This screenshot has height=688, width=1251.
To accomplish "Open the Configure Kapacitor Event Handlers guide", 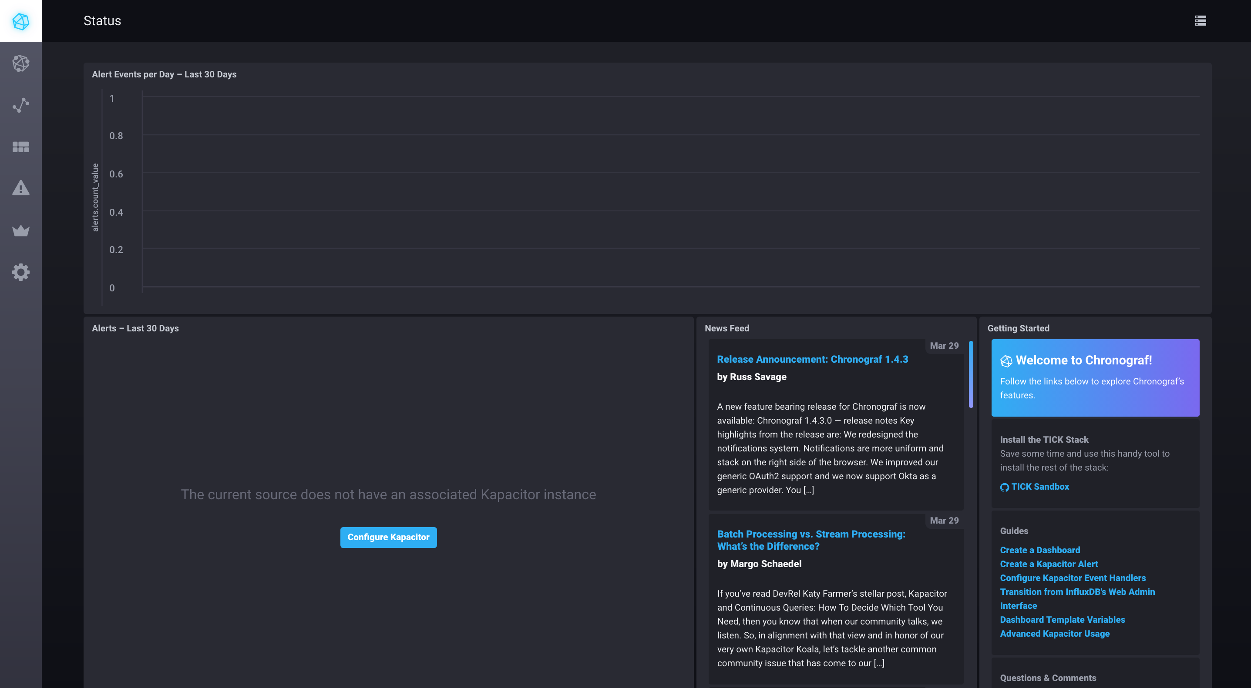I will tap(1072, 578).
